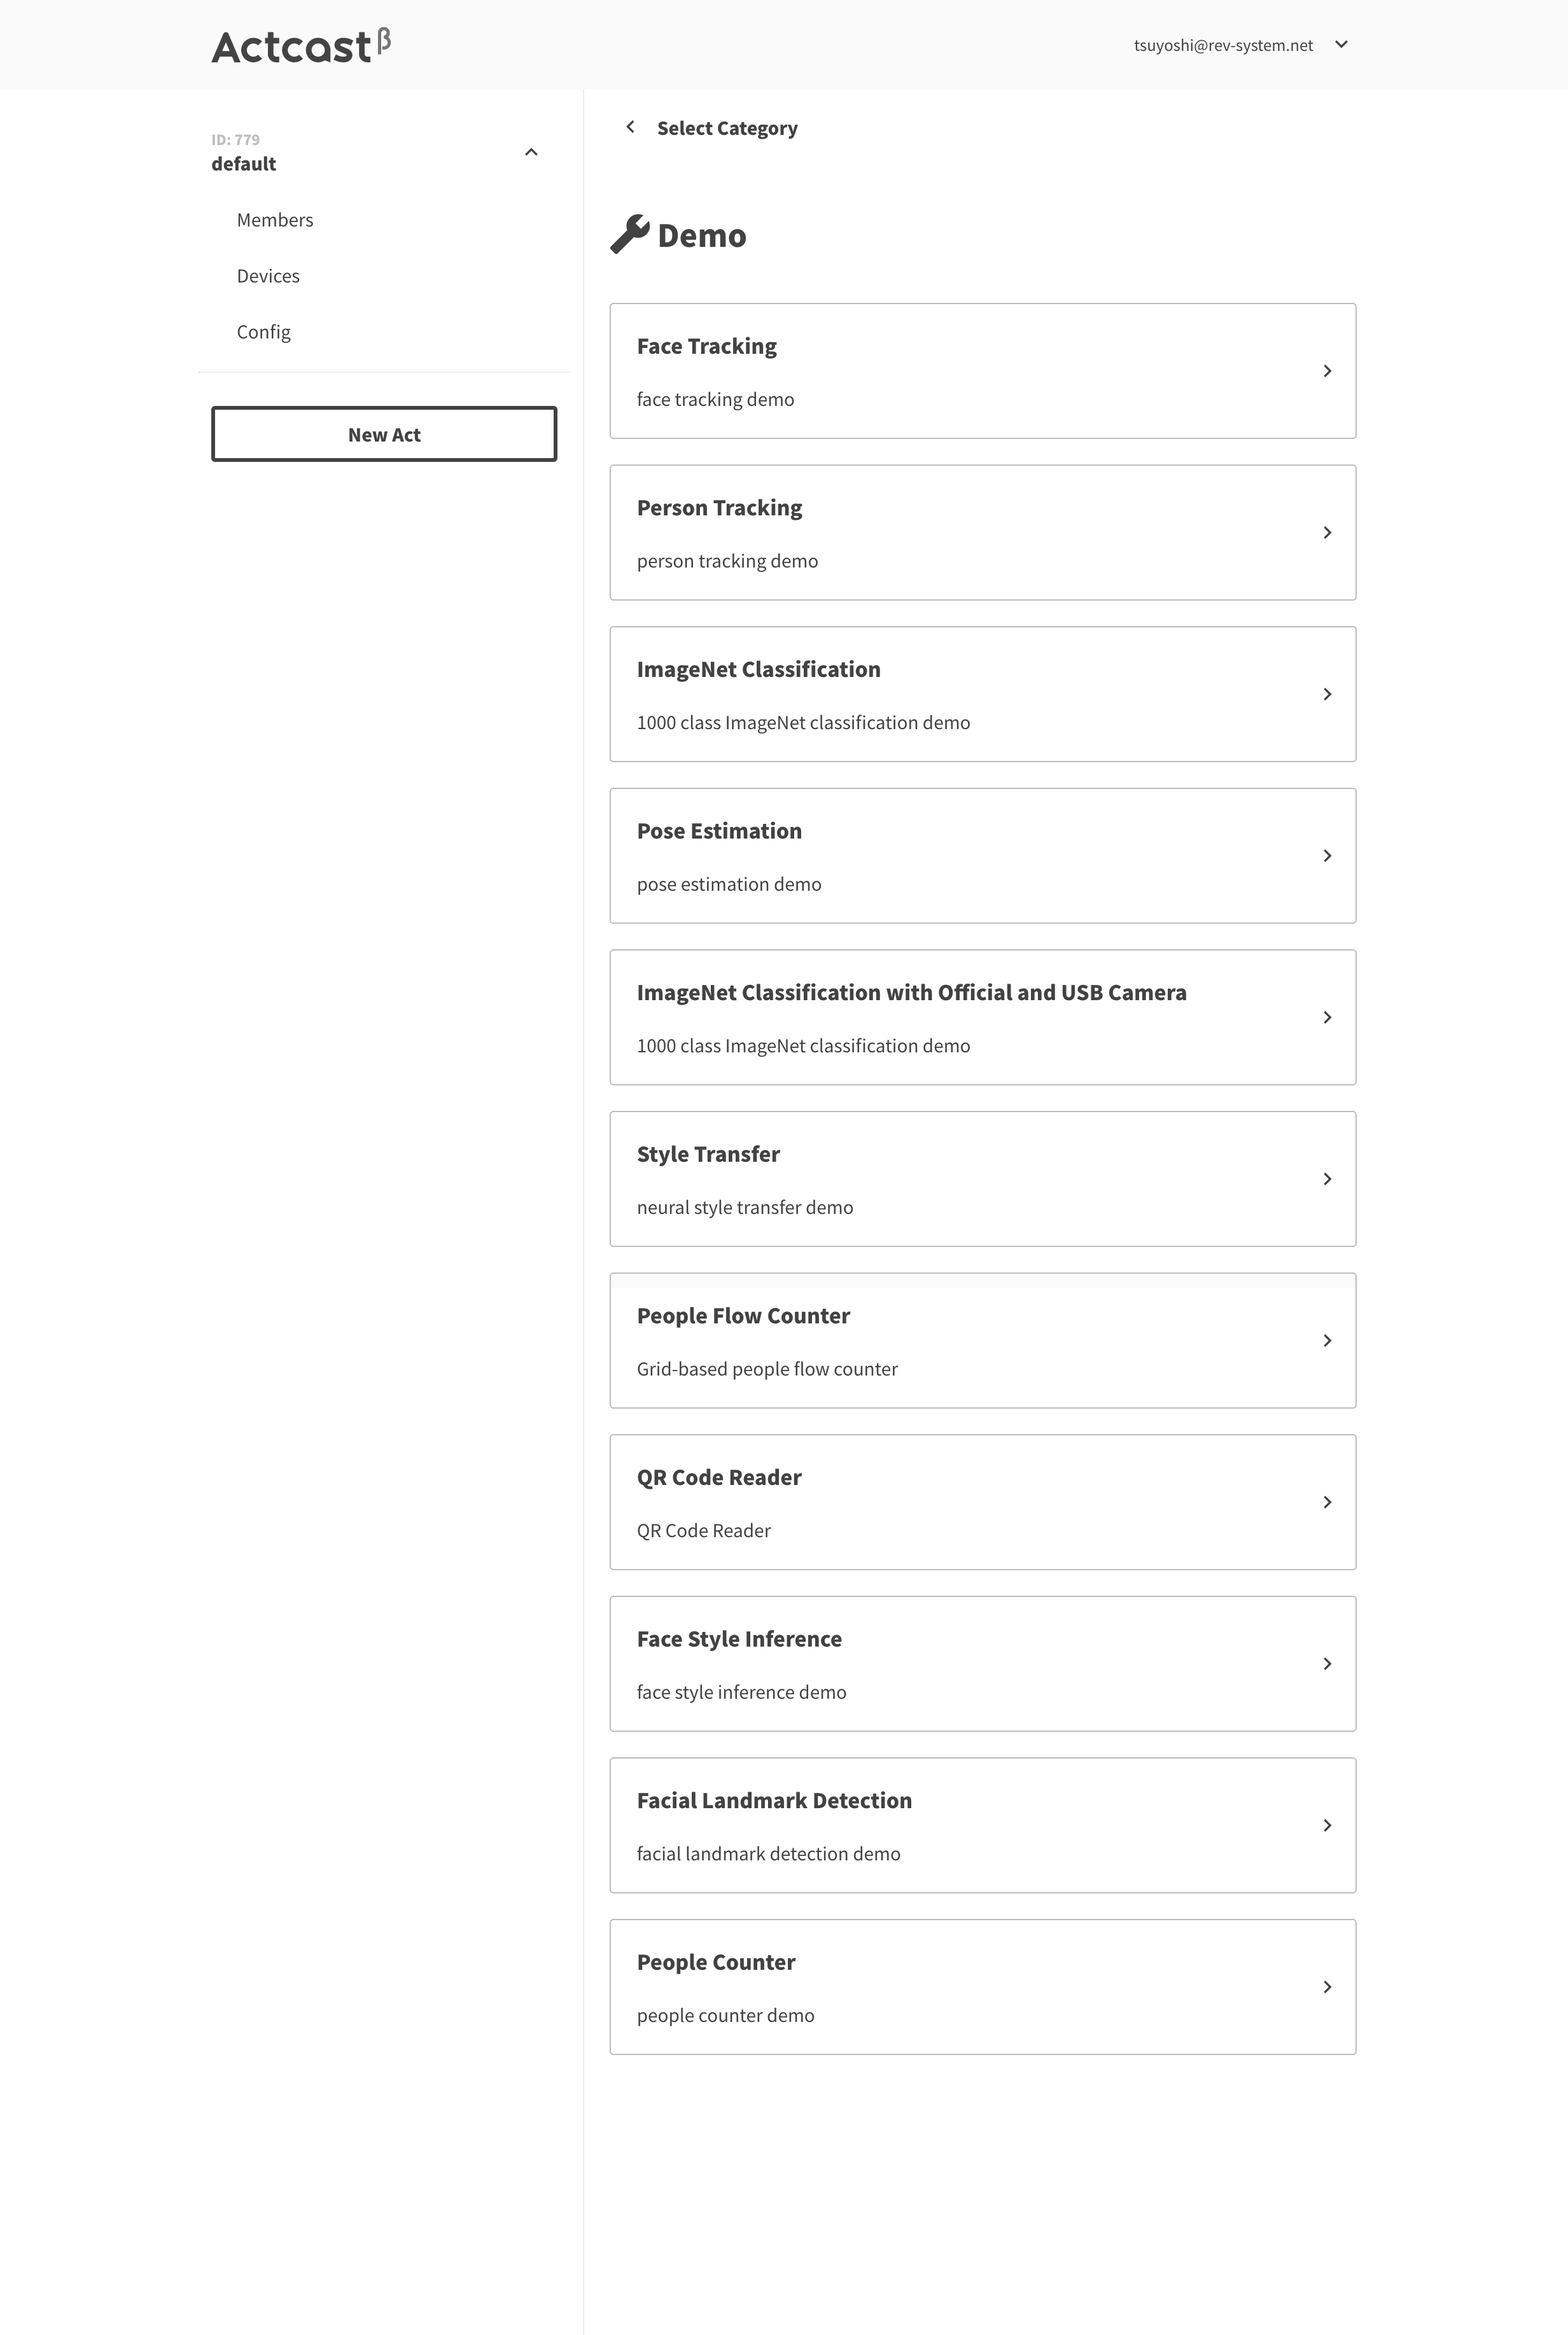Click the arrow on the Style Transfer card
The height and width of the screenshot is (2335, 1568).
[1327, 1180]
